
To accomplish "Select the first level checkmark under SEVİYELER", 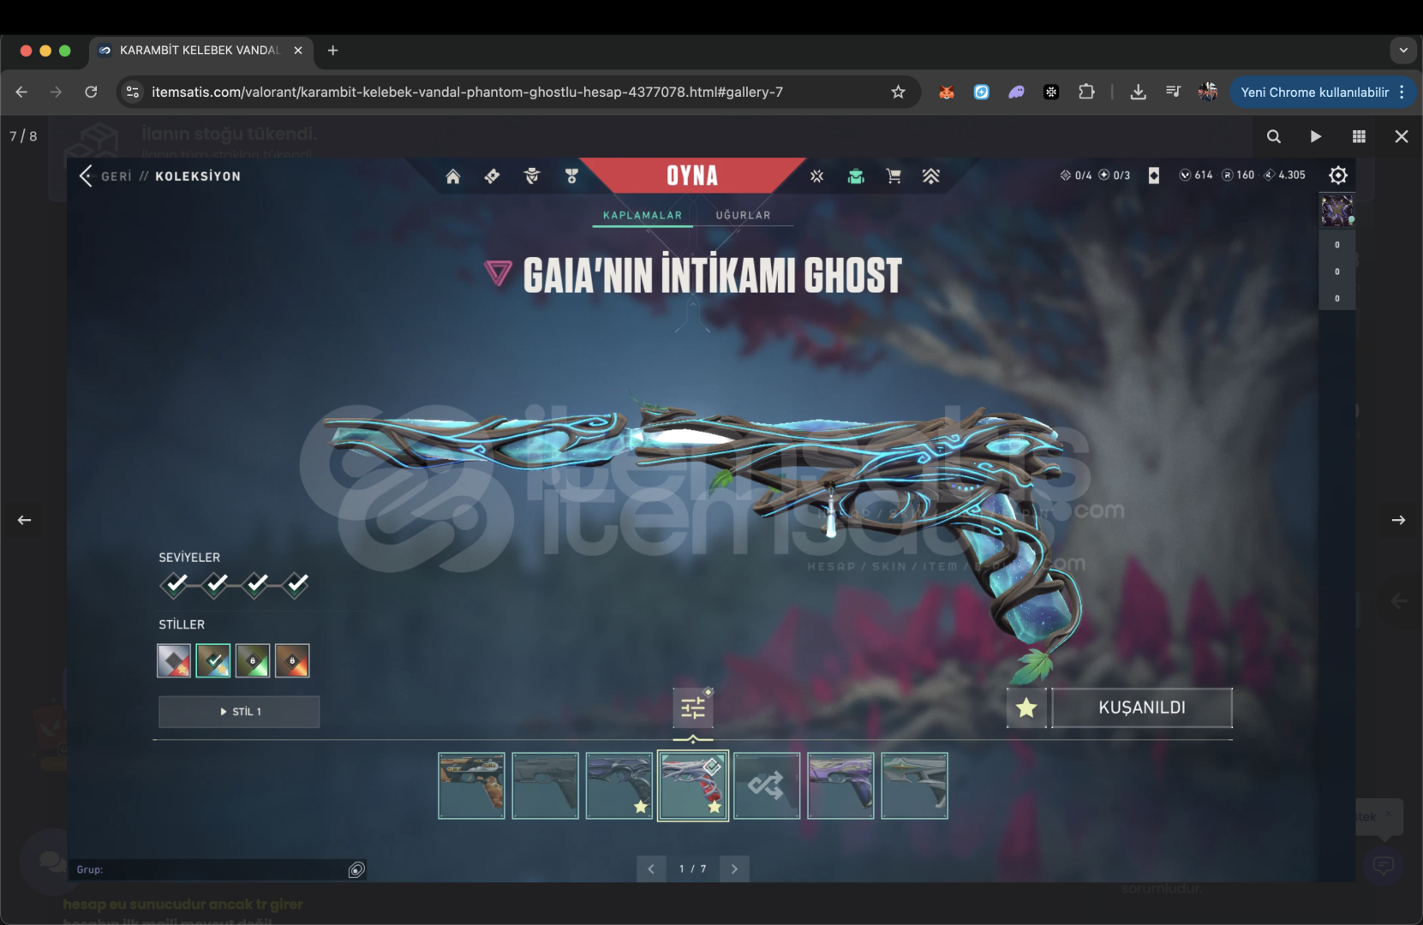I will (x=175, y=584).
